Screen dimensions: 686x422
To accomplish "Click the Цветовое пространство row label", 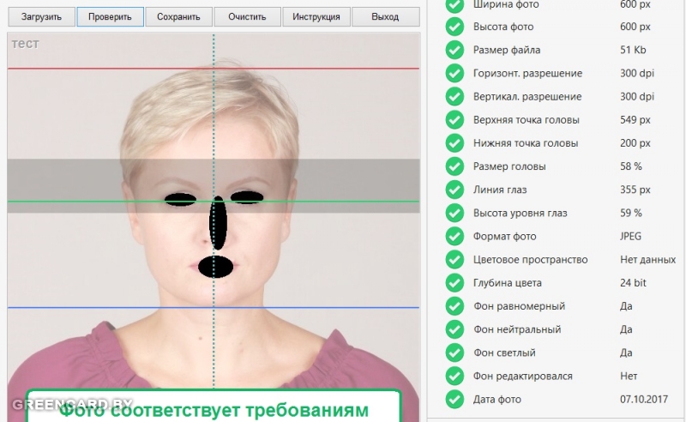I will [x=530, y=260].
